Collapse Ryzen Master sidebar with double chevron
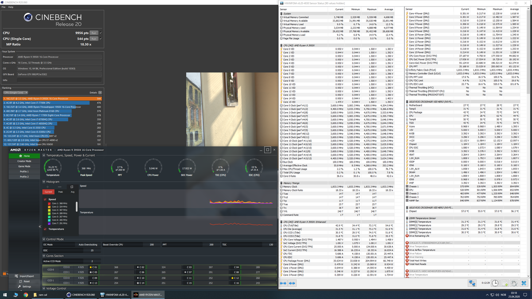Image resolution: width=532 pixels, height=299 pixels. click(x=40, y=227)
